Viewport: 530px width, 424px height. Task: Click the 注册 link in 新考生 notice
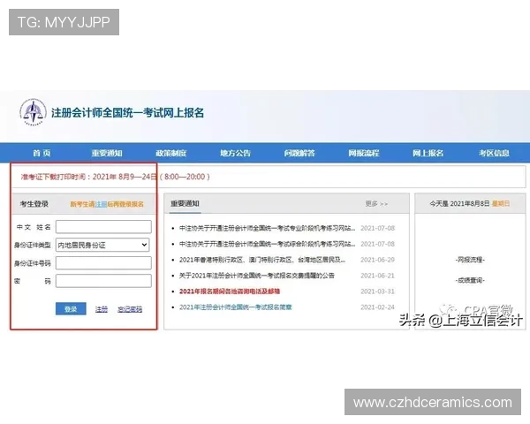click(101, 204)
